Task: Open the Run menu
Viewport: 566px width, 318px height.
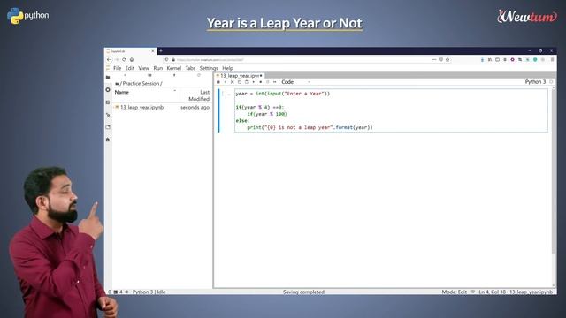Action: pyautogui.click(x=158, y=68)
